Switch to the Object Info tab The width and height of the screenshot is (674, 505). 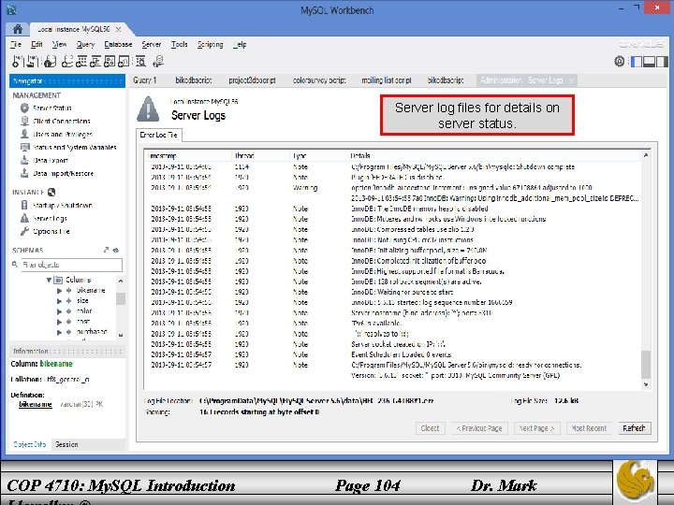(x=30, y=444)
